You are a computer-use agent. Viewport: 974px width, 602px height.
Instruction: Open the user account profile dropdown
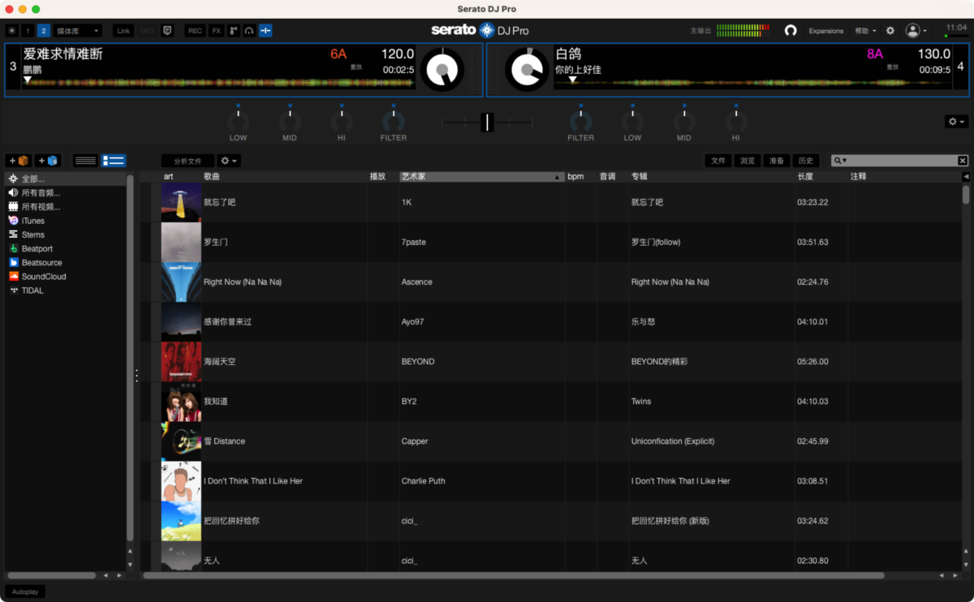tap(916, 31)
